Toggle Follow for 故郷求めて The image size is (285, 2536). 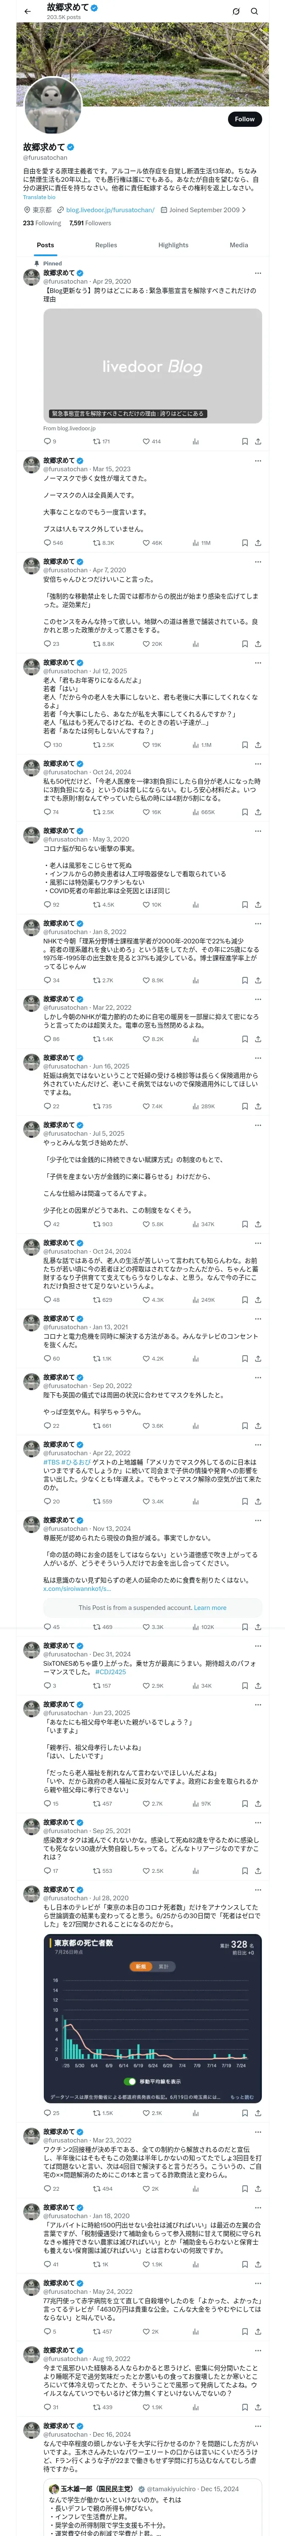244,119
